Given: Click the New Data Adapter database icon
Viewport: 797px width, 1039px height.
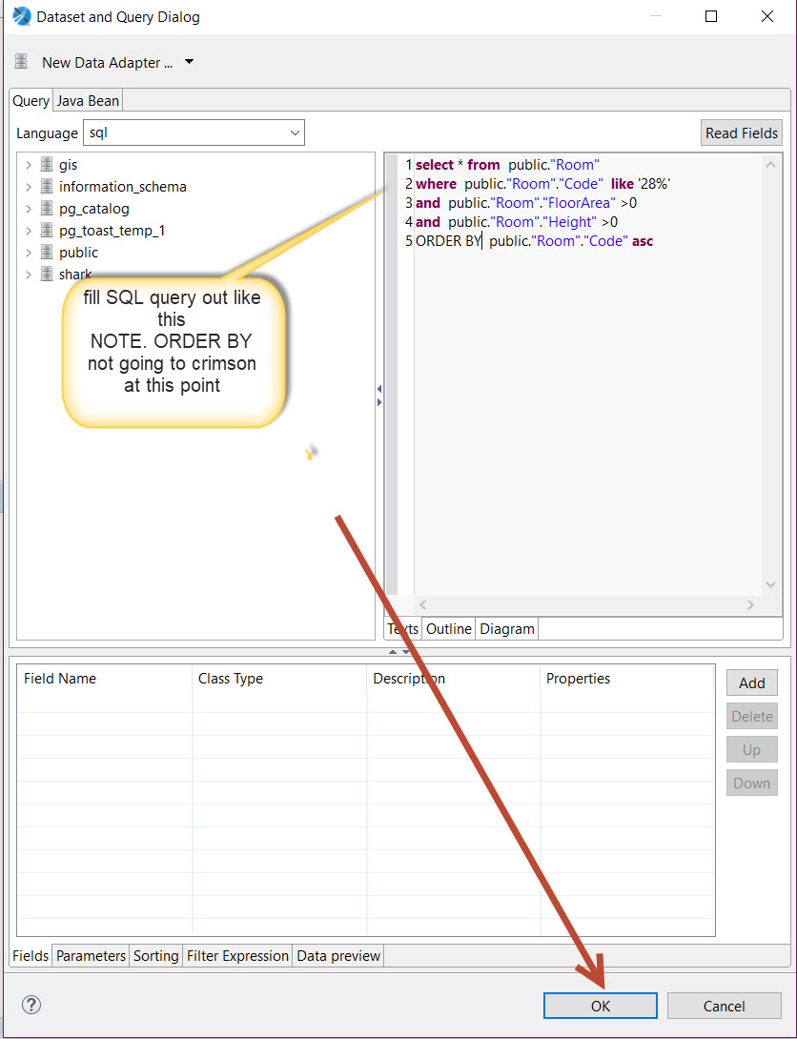Looking at the screenshot, I should coord(22,62).
